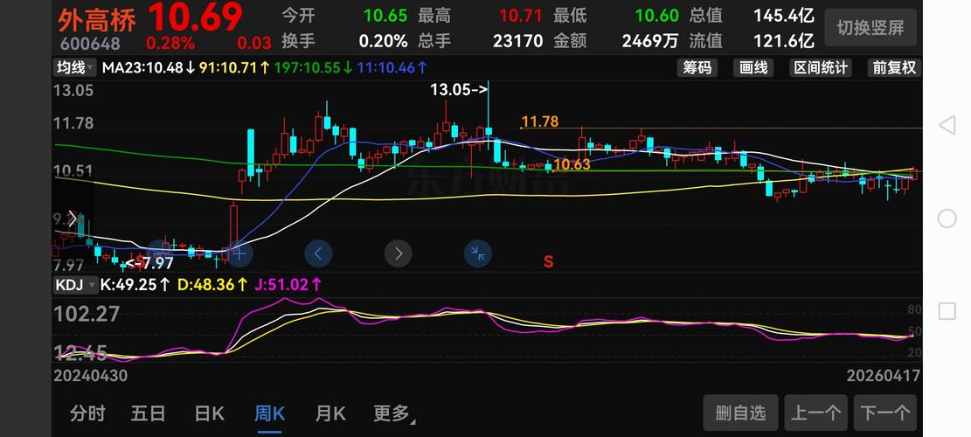Switch to the 日K tab
971x437 pixels.
[x=209, y=413]
